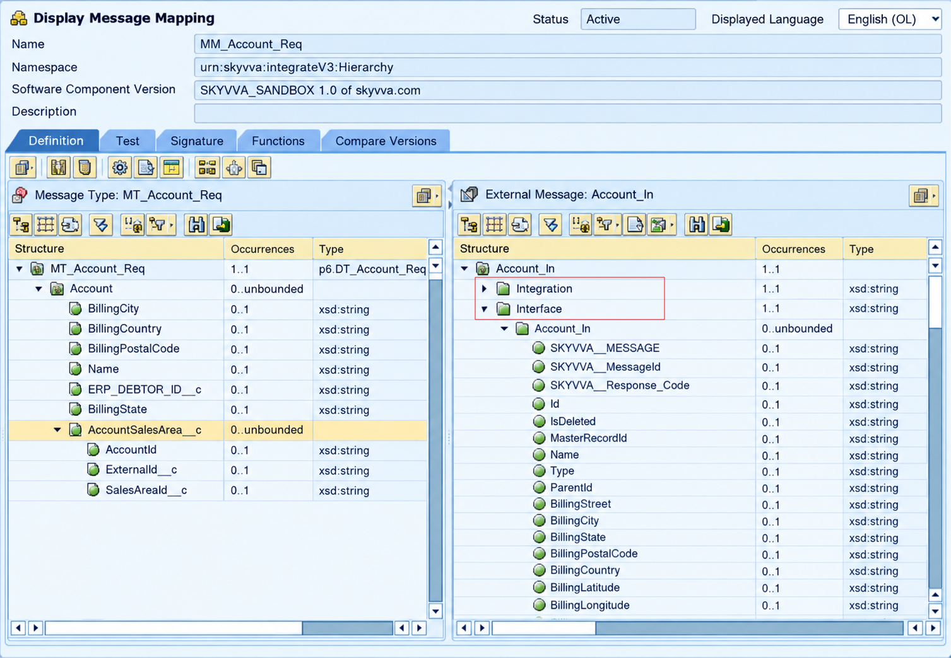Click the Occurrences column header in Message Type pane

pos(268,248)
